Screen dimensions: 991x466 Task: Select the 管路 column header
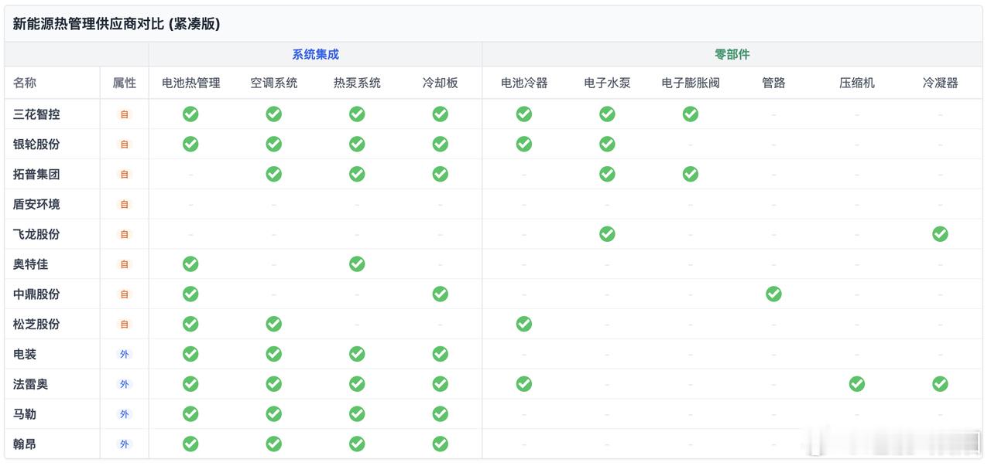[774, 83]
